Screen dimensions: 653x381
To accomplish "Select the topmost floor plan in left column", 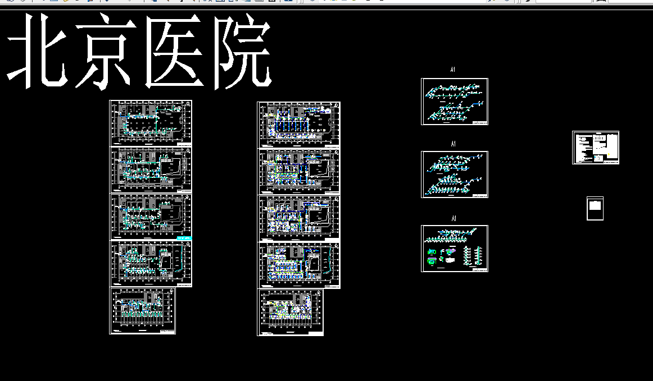I will pyautogui.click(x=151, y=123).
